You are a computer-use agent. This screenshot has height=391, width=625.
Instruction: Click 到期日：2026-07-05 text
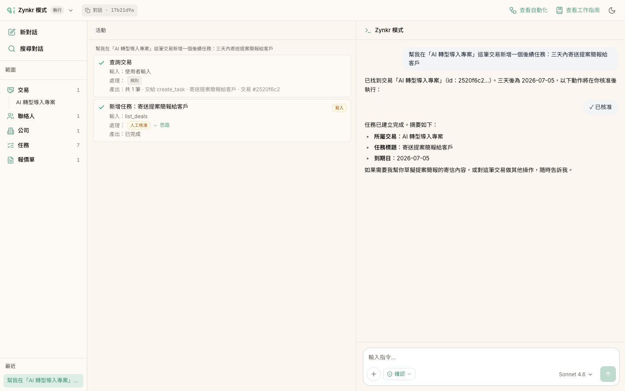point(401,159)
